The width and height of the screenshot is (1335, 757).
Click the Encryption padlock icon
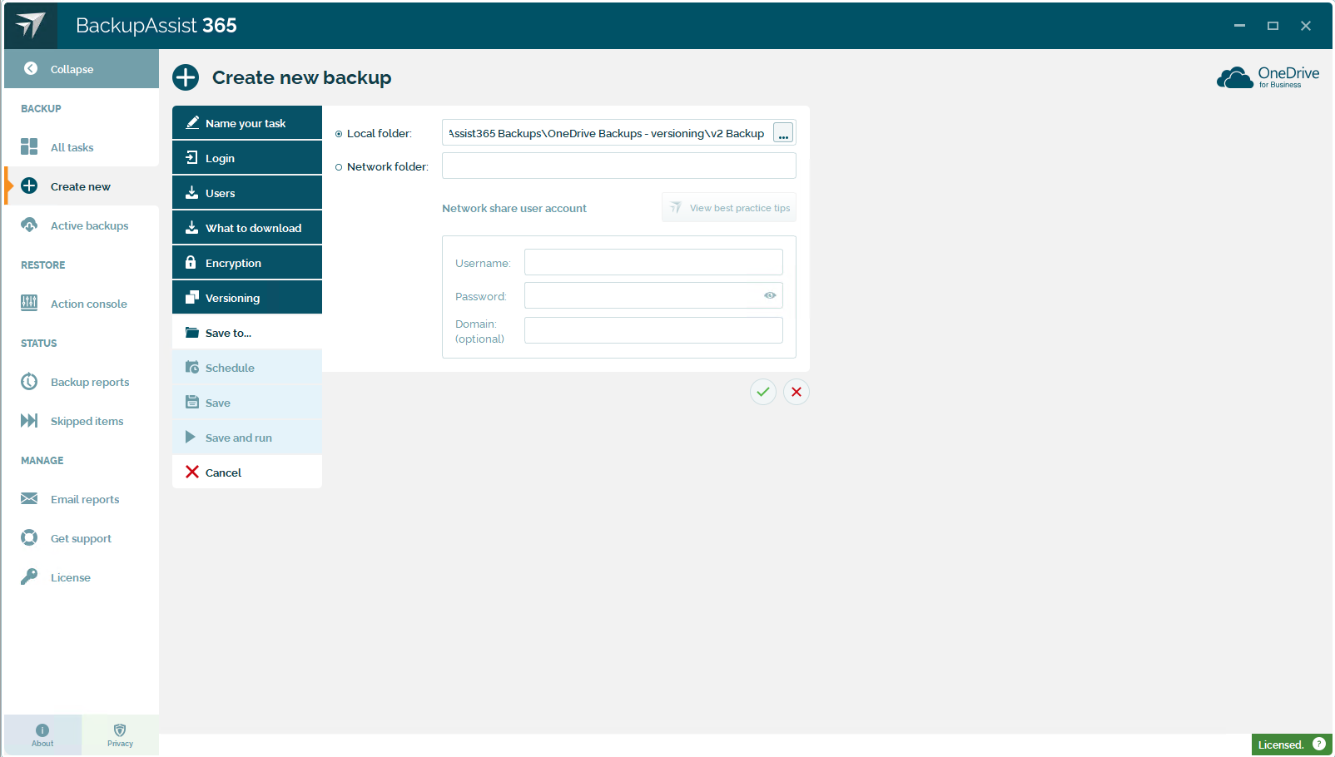coord(191,262)
